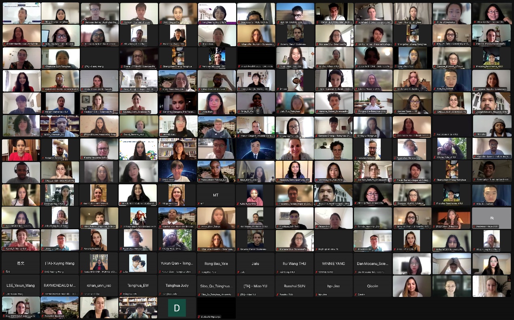Select the Dan Mocanu participant tile
514x320 pixels.
373,263
